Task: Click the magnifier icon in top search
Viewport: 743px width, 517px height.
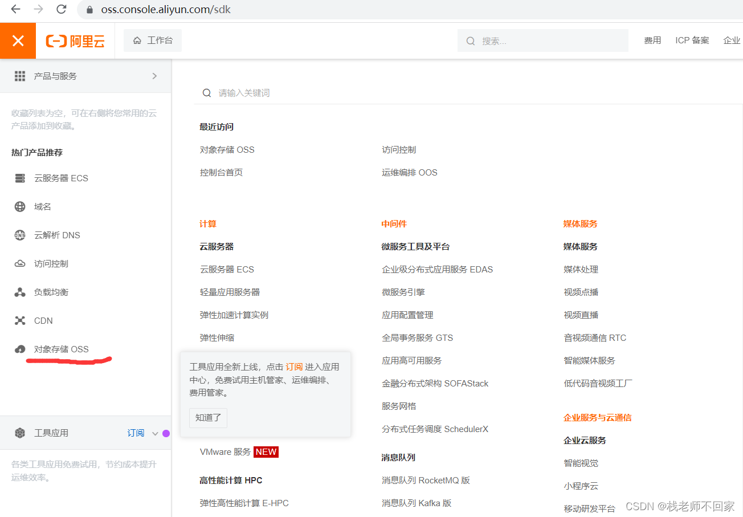Action: point(471,41)
